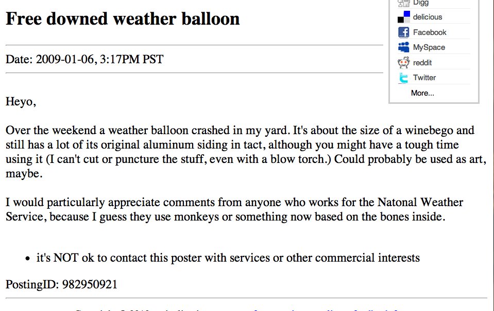Open the Facebook share text link
The width and height of the screenshot is (494, 311).
coord(430,32)
